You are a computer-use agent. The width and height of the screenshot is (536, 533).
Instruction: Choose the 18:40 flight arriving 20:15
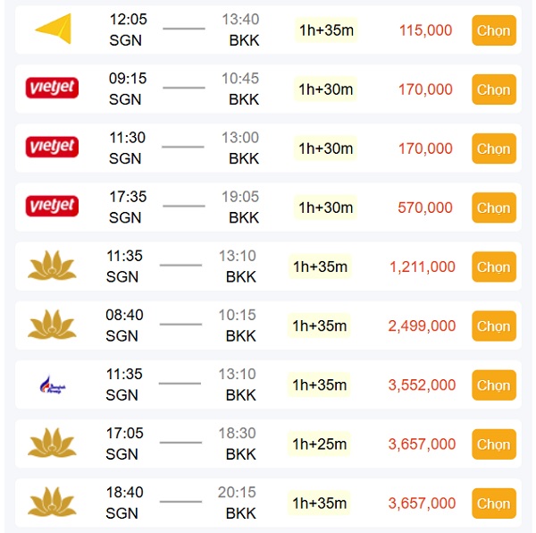pyautogui.click(x=494, y=503)
